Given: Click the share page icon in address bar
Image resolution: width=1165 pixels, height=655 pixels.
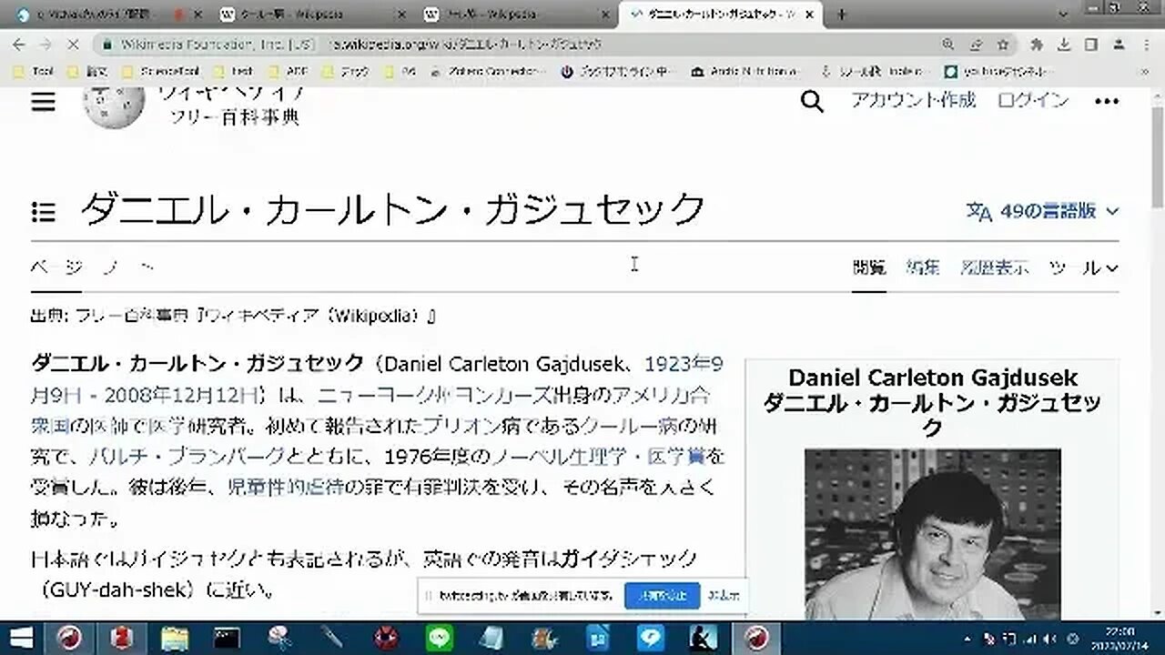Looking at the screenshot, I should (976, 44).
